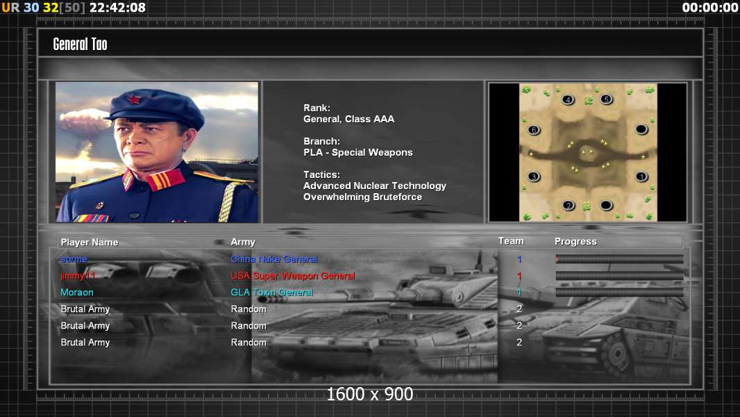The height and width of the screenshot is (417, 740).
Task: Select start position marker 6 on the map
Action: coord(534,130)
